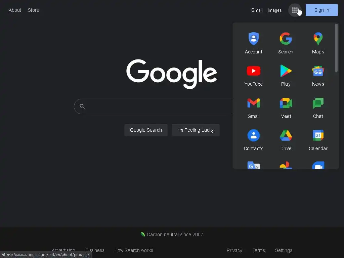
Task: Open Google Play from the apps panel
Action: [x=286, y=75]
